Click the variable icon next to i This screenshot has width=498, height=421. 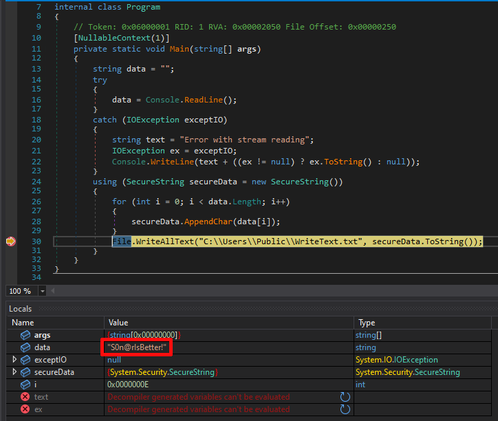pyautogui.click(x=25, y=385)
